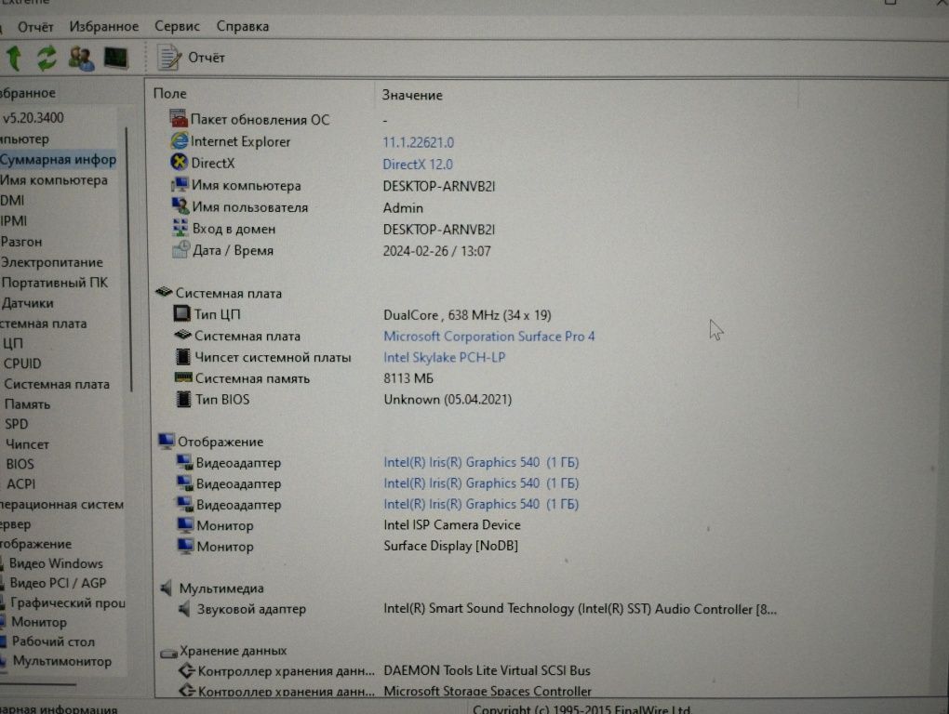The width and height of the screenshot is (949, 714).
Task: Select Видео PCI / AGP in the tree
Action: pyautogui.click(x=58, y=583)
